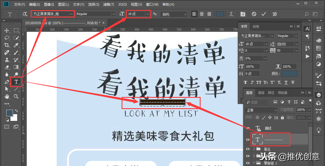325x166 pixels.
Task: Open the Edit Toolbar three-dots button
Action: coord(7,103)
